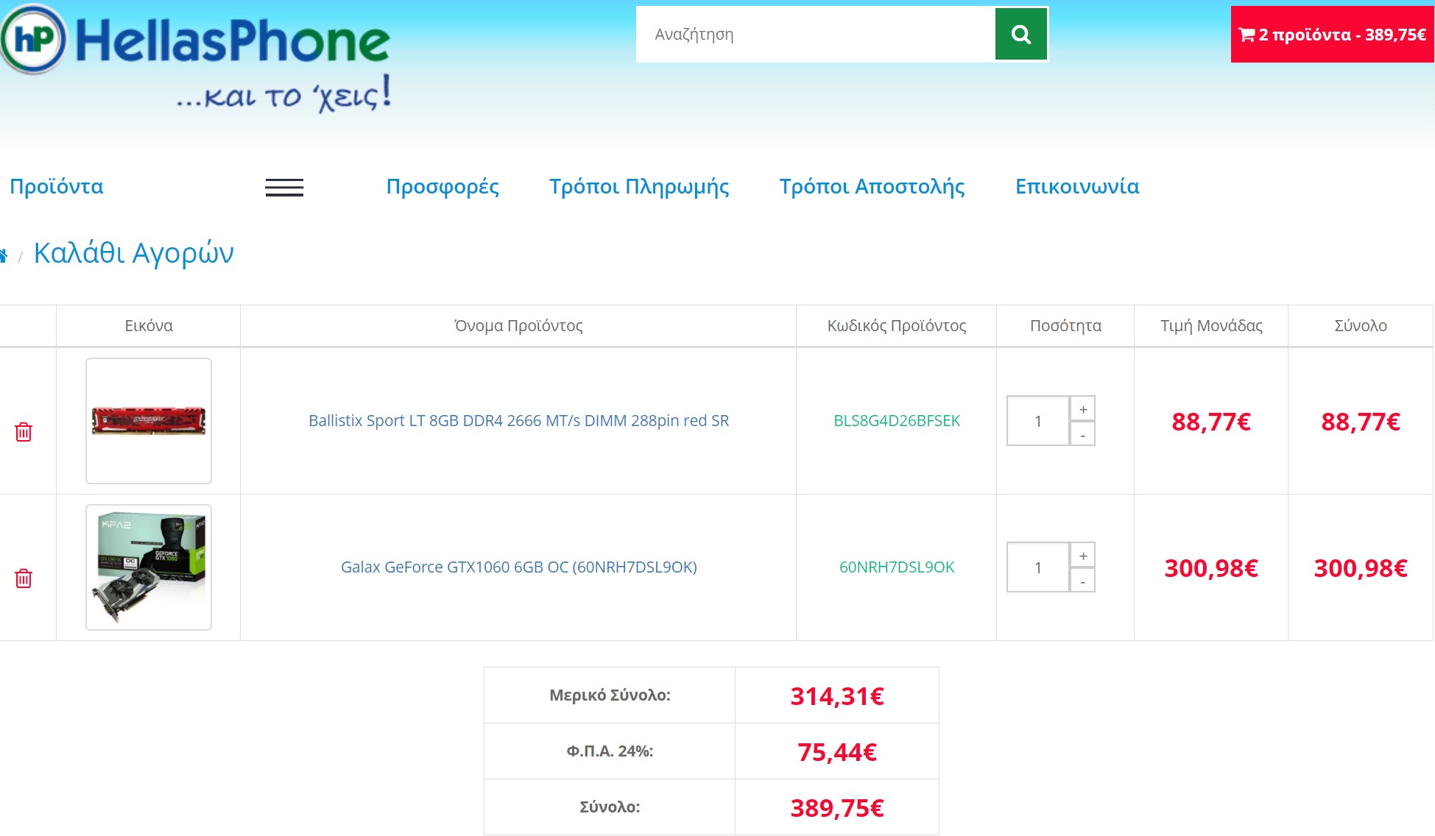1435x836 pixels.
Task: Increase Galax GTX1060 quantity with plus
Action: [x=1082, y=556]
